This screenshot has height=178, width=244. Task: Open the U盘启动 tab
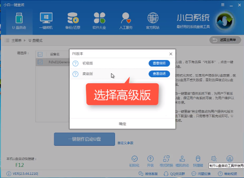click(x=19, y=21)
